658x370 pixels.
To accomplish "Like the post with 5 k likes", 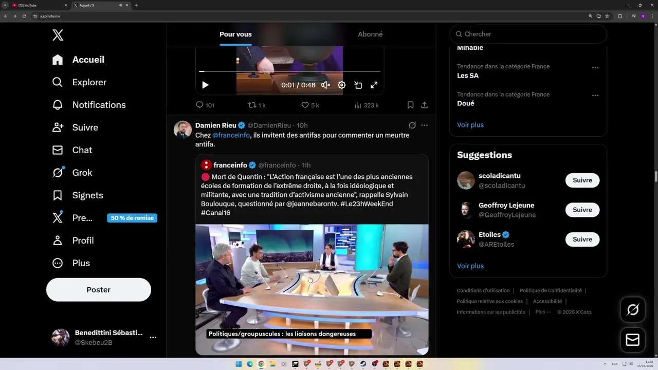I will click(310, 105).
